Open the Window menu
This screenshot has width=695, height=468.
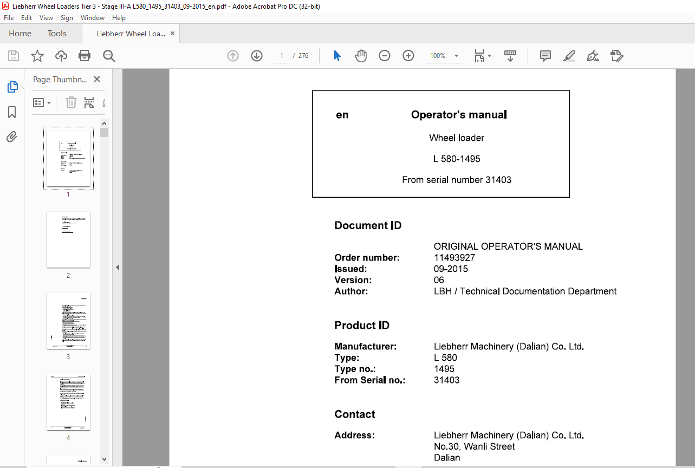coord(93,18)
